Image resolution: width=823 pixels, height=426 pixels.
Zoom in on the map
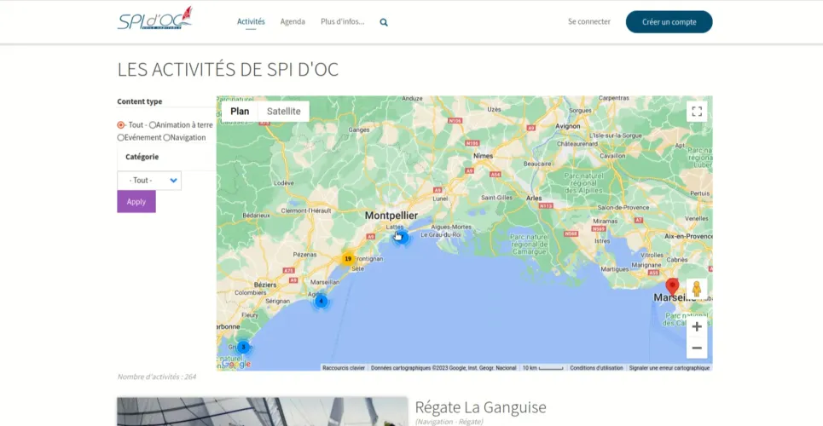pyautogui.click(x=697, y=326)
